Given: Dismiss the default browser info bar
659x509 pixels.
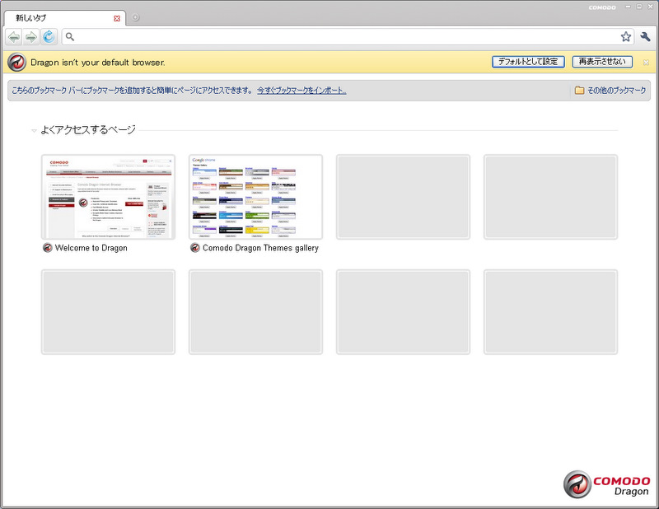Looking at the screenshot, I should [x=646, y=63].
